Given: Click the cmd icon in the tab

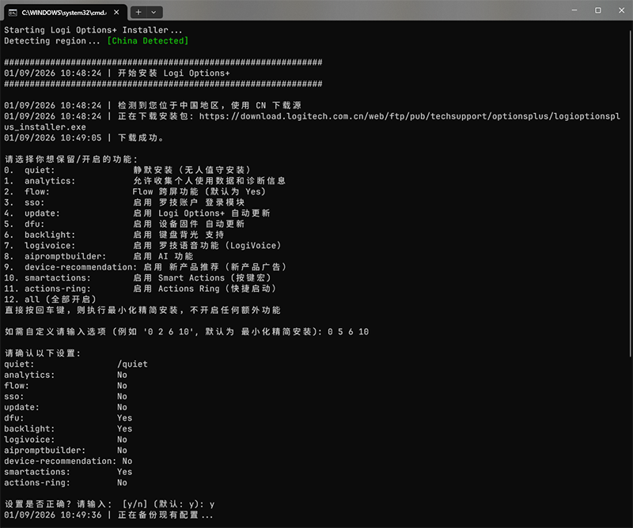Looking at the screenshot, I should coord(13,13).
